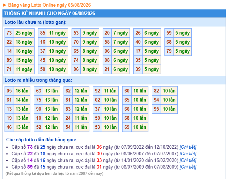This screenshot has width=228, height=179.
Task: Click number 79 with 5 ngày
Action: [x=169, y=51]
